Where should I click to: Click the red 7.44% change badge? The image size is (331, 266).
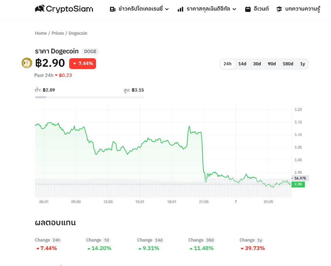(82, 64)
